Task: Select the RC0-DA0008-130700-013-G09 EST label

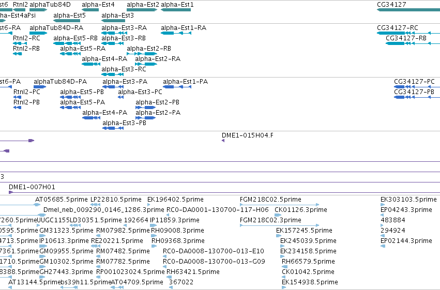Action: (x=214, y=262)
